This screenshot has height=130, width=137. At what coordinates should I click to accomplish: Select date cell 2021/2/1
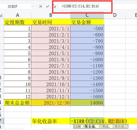tap(51, 34)
